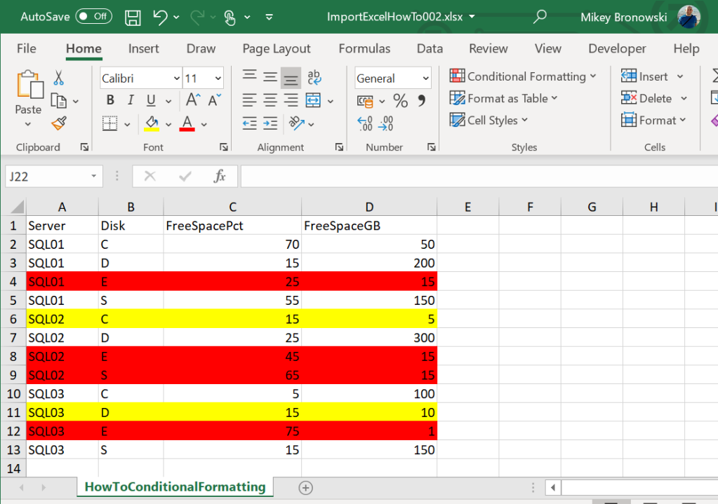
Task: Apply Bold formatting
Action: 109,100
